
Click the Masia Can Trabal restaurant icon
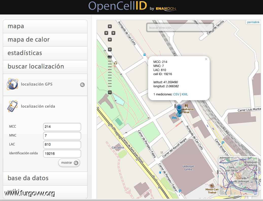212,186
